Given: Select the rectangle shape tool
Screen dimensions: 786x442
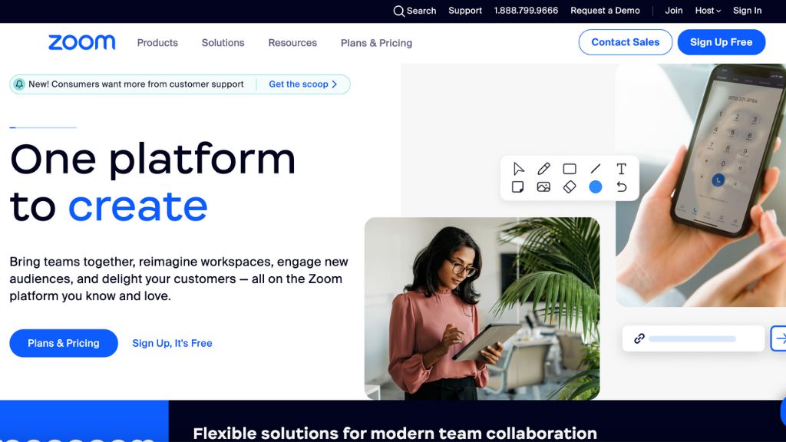Looking at the screenshot, I should (x=570, y=169).
